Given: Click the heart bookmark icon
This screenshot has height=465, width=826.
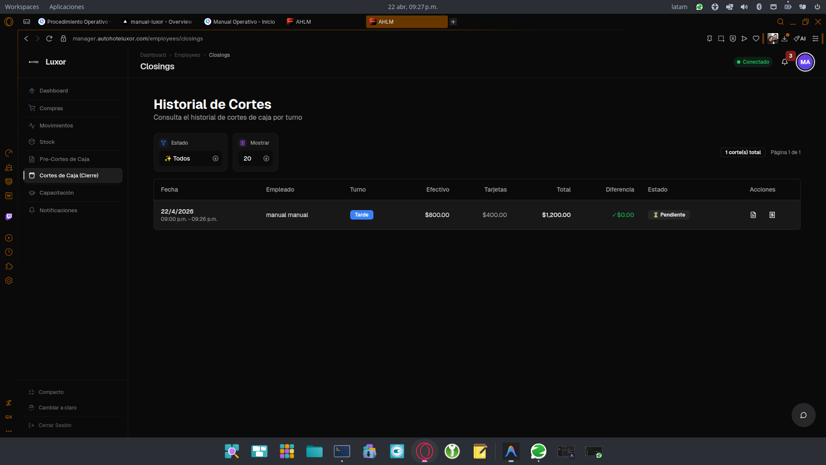Looking at the screenshot, I should point(756,39).
